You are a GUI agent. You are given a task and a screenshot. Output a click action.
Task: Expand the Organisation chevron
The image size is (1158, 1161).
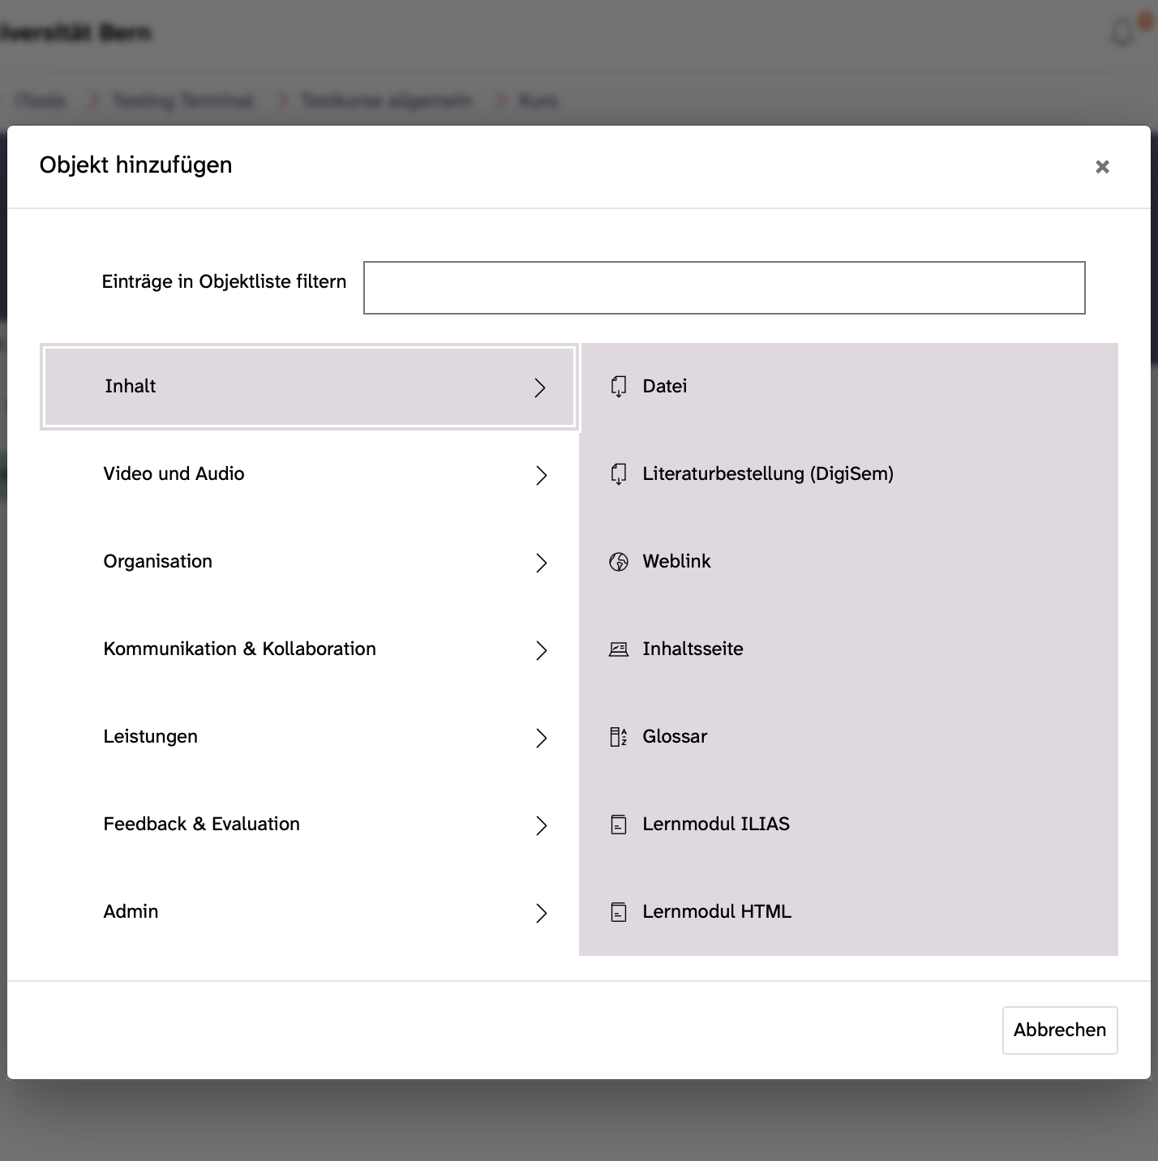point(542,563)
